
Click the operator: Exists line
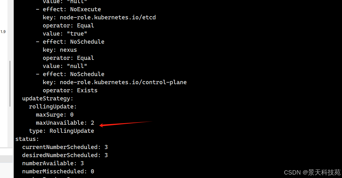[x=70, y=90]
